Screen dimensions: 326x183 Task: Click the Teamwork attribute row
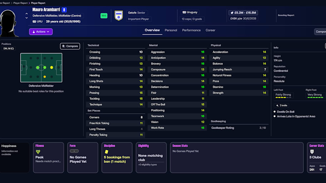coord(177,116)
